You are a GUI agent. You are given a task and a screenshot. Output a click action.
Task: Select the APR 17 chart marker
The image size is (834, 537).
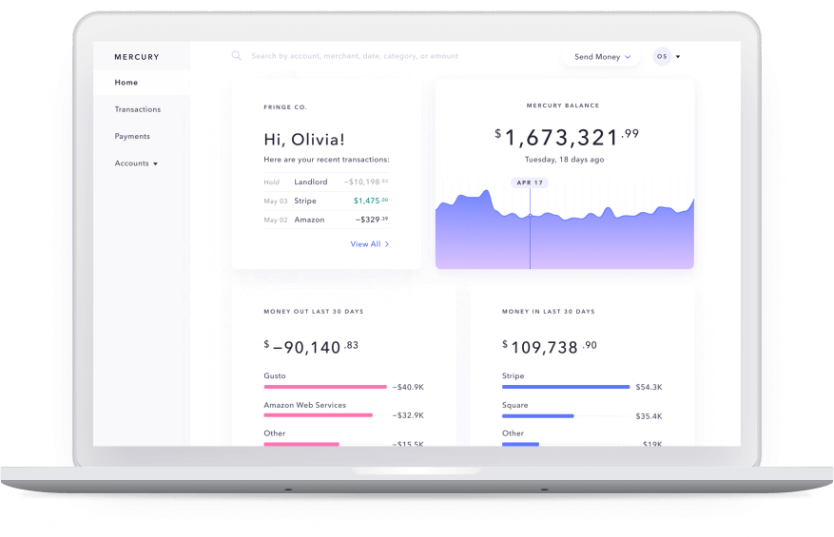tap(529, 182)
